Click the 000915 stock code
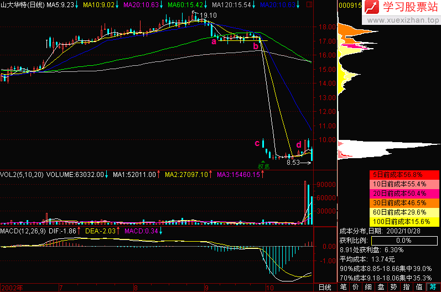The image size is (441, 292). pos(350,6)
